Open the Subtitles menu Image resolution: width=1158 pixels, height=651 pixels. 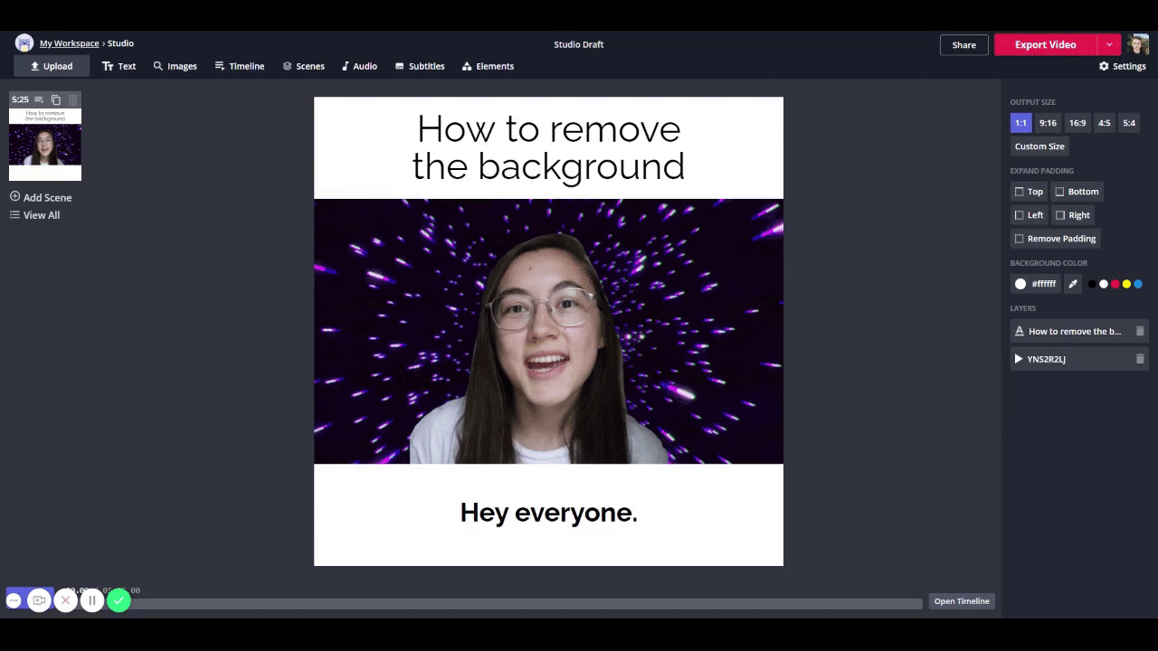tap(420, 66)
